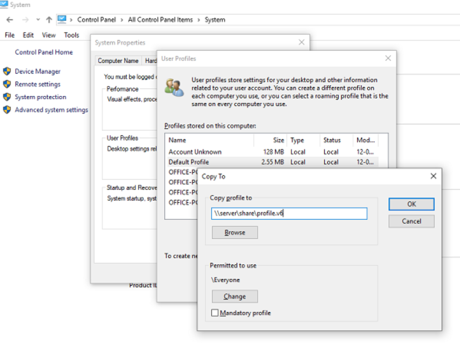Screen dimensions: 460x345
Task: Close the Copy To dialog
Action: point(433,176)
